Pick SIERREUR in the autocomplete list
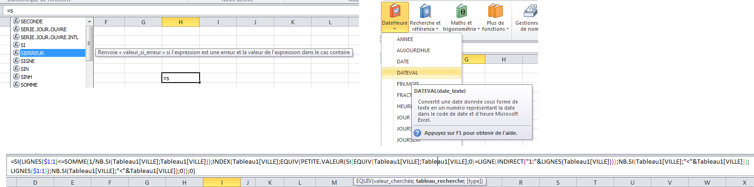The width and height of the screenshot is (754, 187). [32, 53]
